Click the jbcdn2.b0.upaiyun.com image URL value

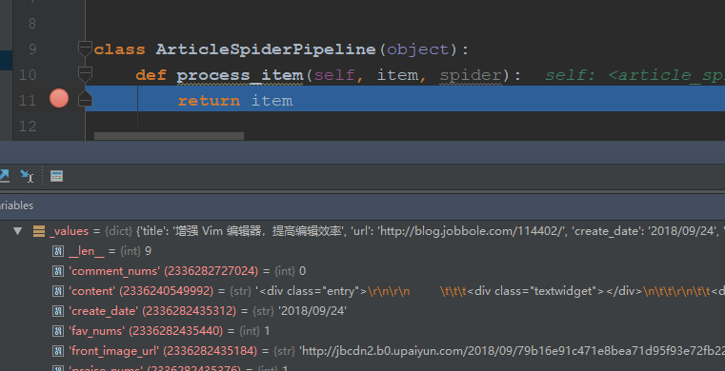pyautogui.click(x=512, y=351)
